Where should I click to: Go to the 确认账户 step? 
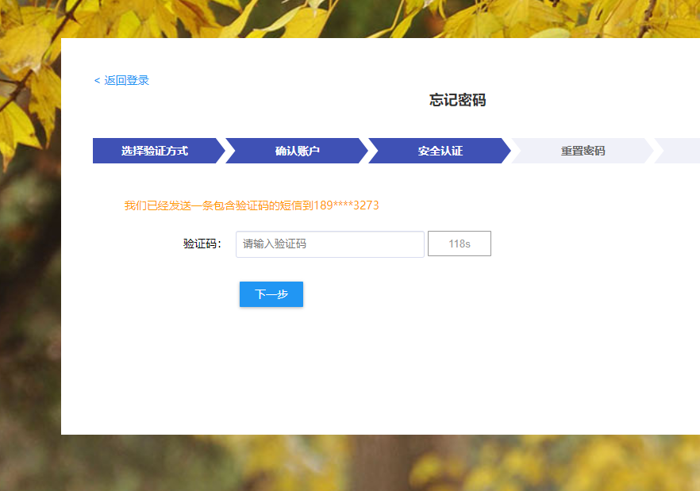[x=298, y=151]
